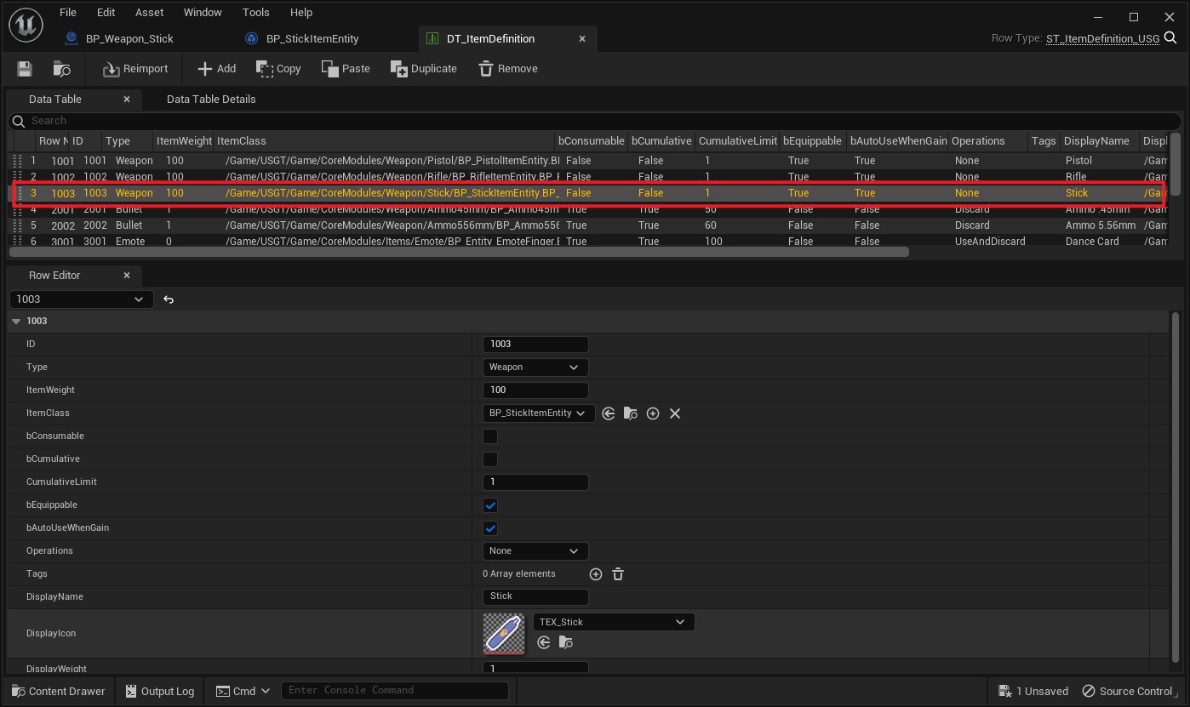Click the DisplayName Stick field
1190x707 pixels.
click(x=535, y=596)
